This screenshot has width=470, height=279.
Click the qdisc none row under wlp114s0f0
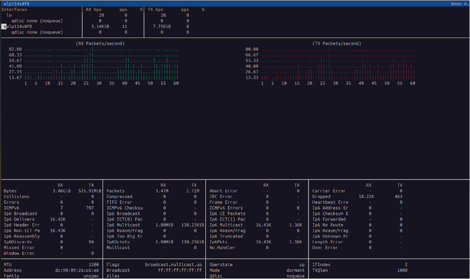[37, 32]
